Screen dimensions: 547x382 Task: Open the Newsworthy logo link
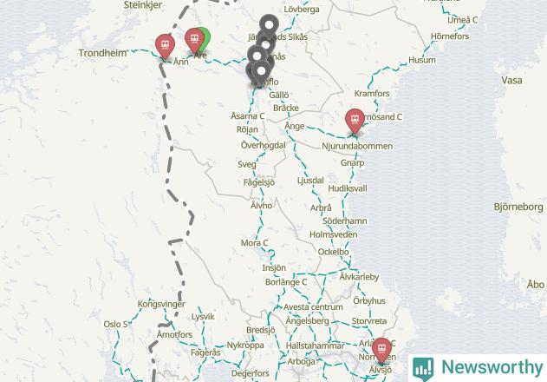pyautogui.click(x=478, y=367)
